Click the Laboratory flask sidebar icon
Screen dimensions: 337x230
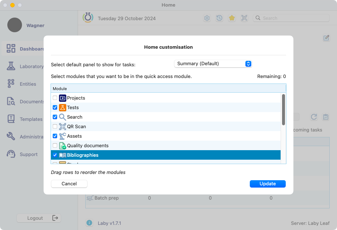coord(11,66)
